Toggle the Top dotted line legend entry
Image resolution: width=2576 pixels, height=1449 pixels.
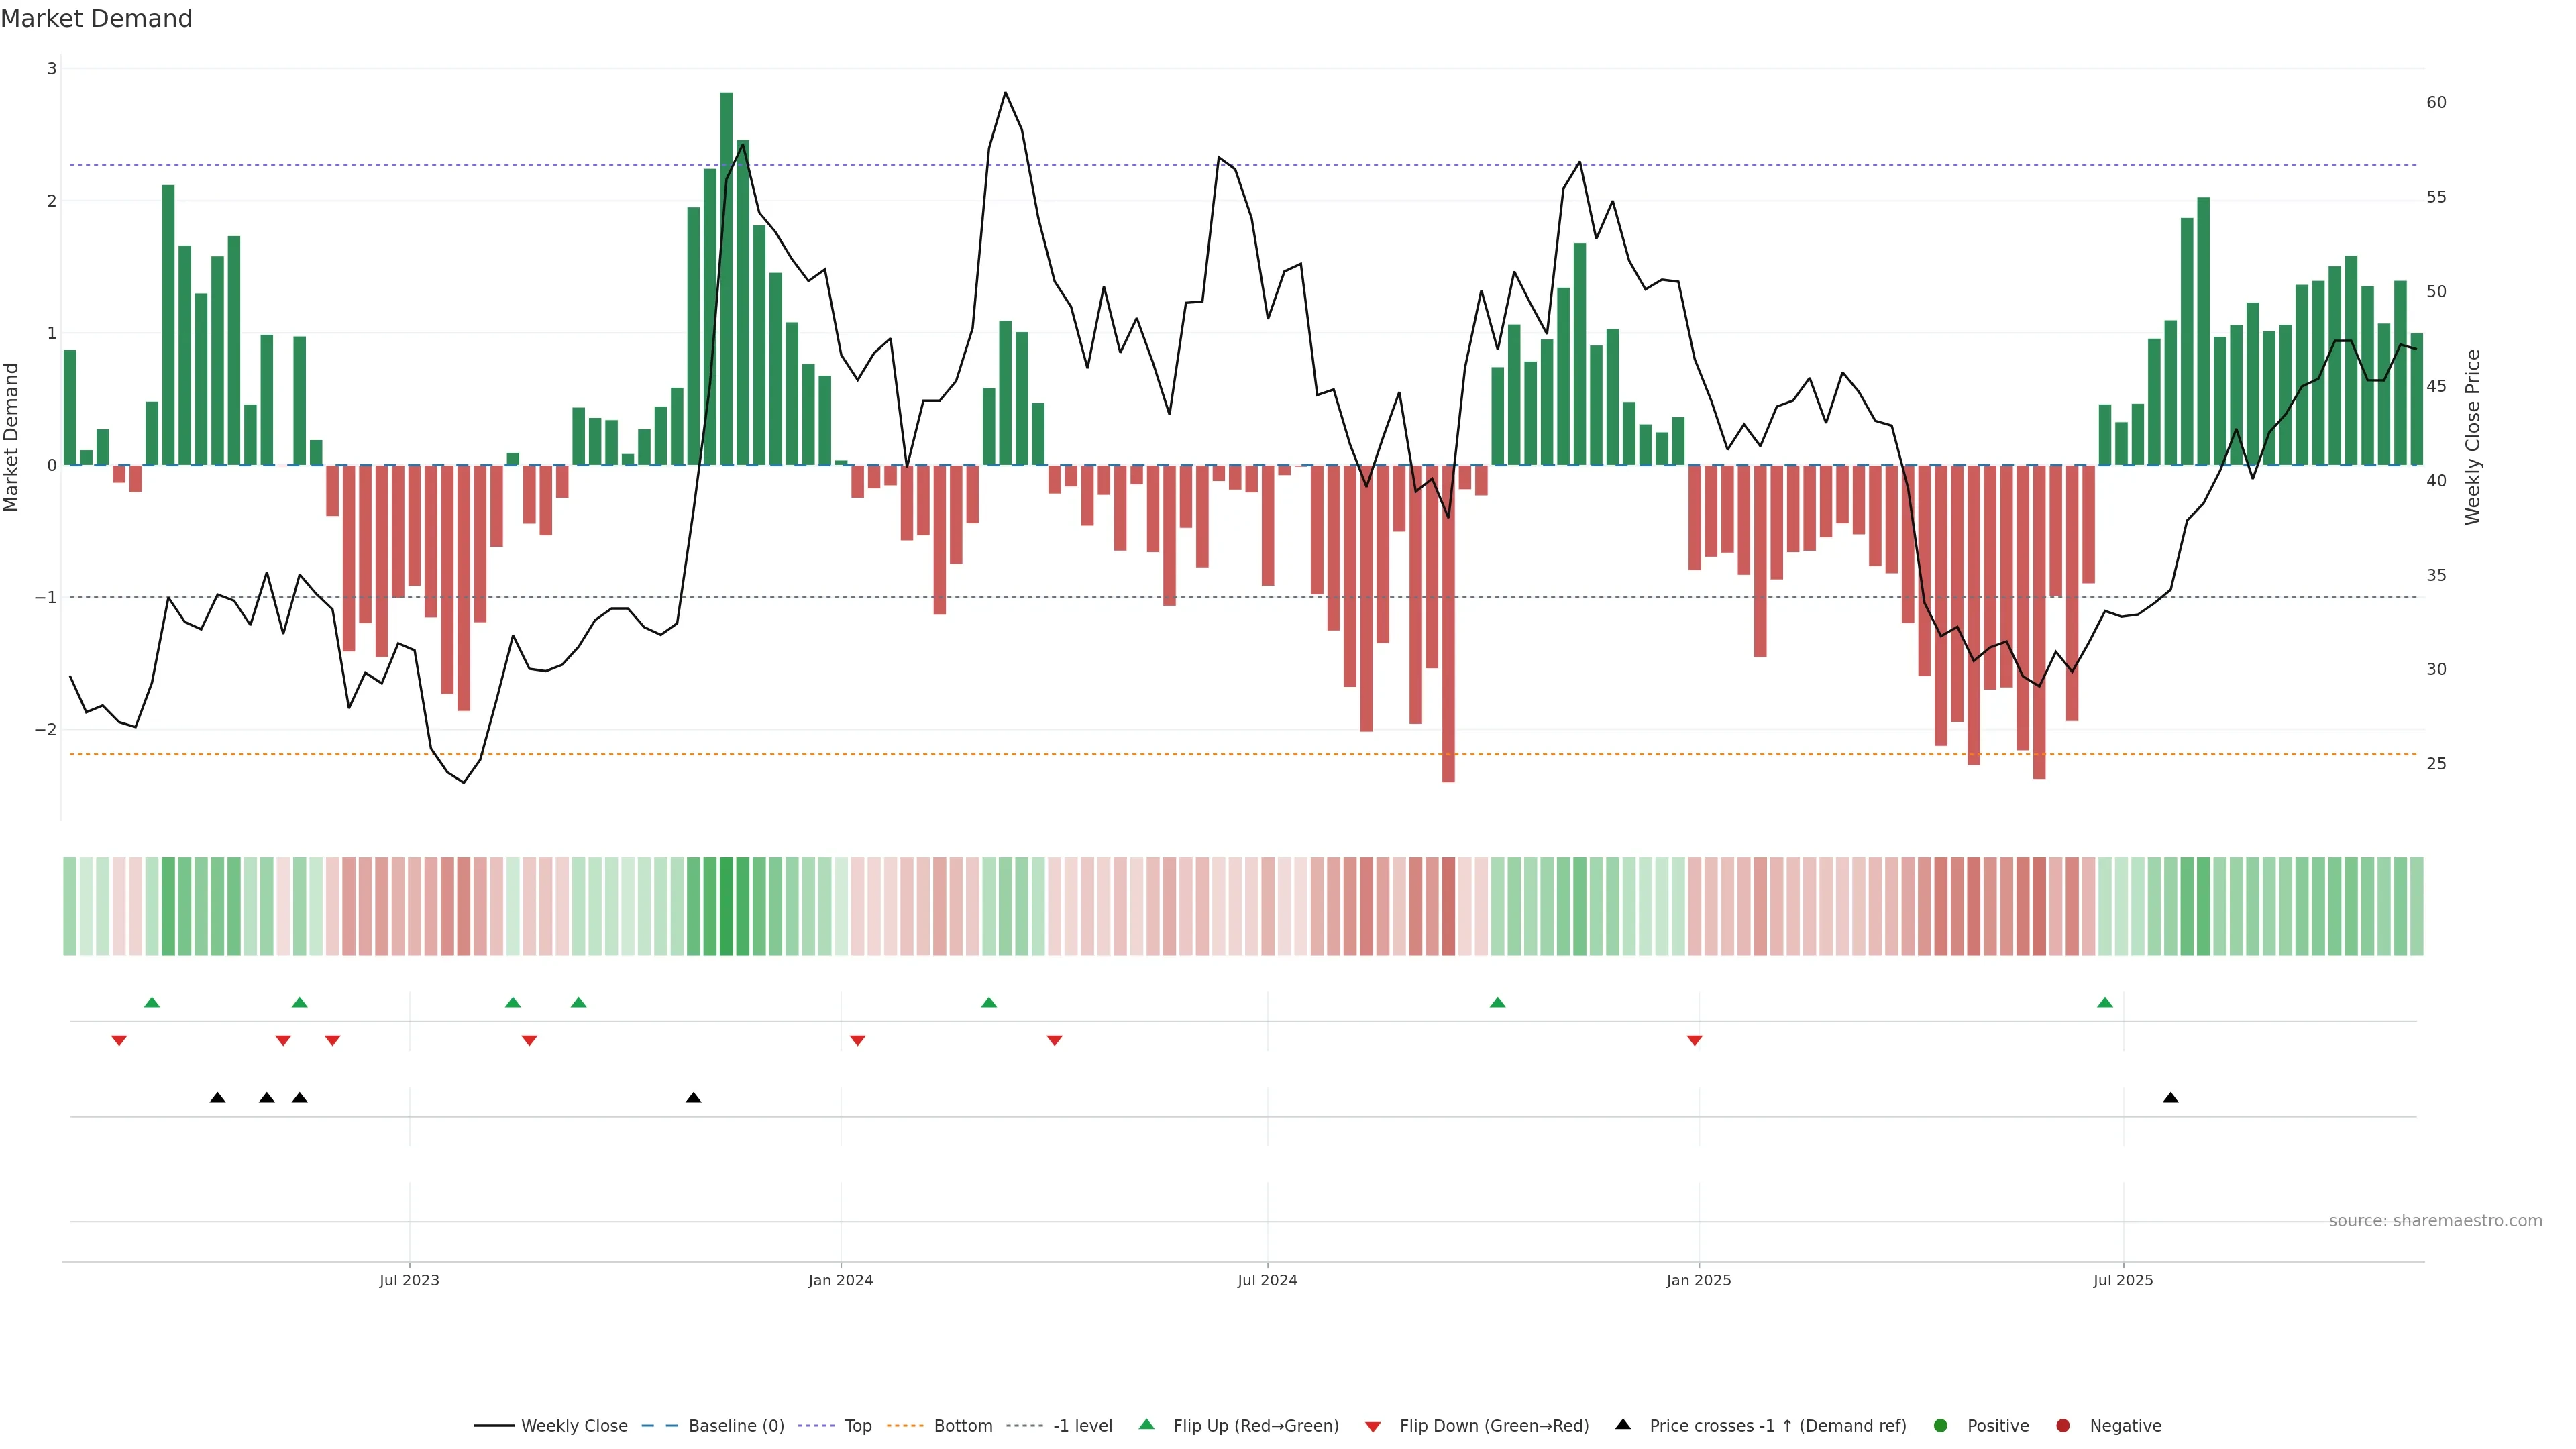[x=857, y=1425]
